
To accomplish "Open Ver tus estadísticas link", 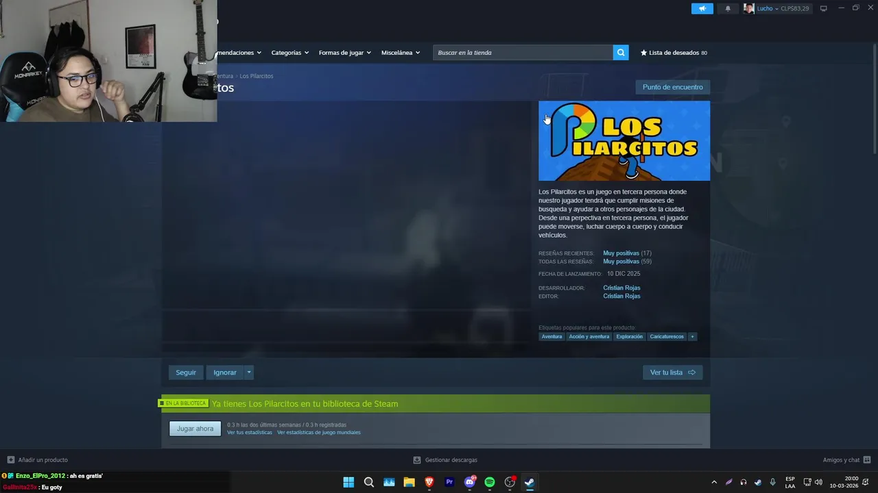I will pyautogui.click(x=250, y=433).
